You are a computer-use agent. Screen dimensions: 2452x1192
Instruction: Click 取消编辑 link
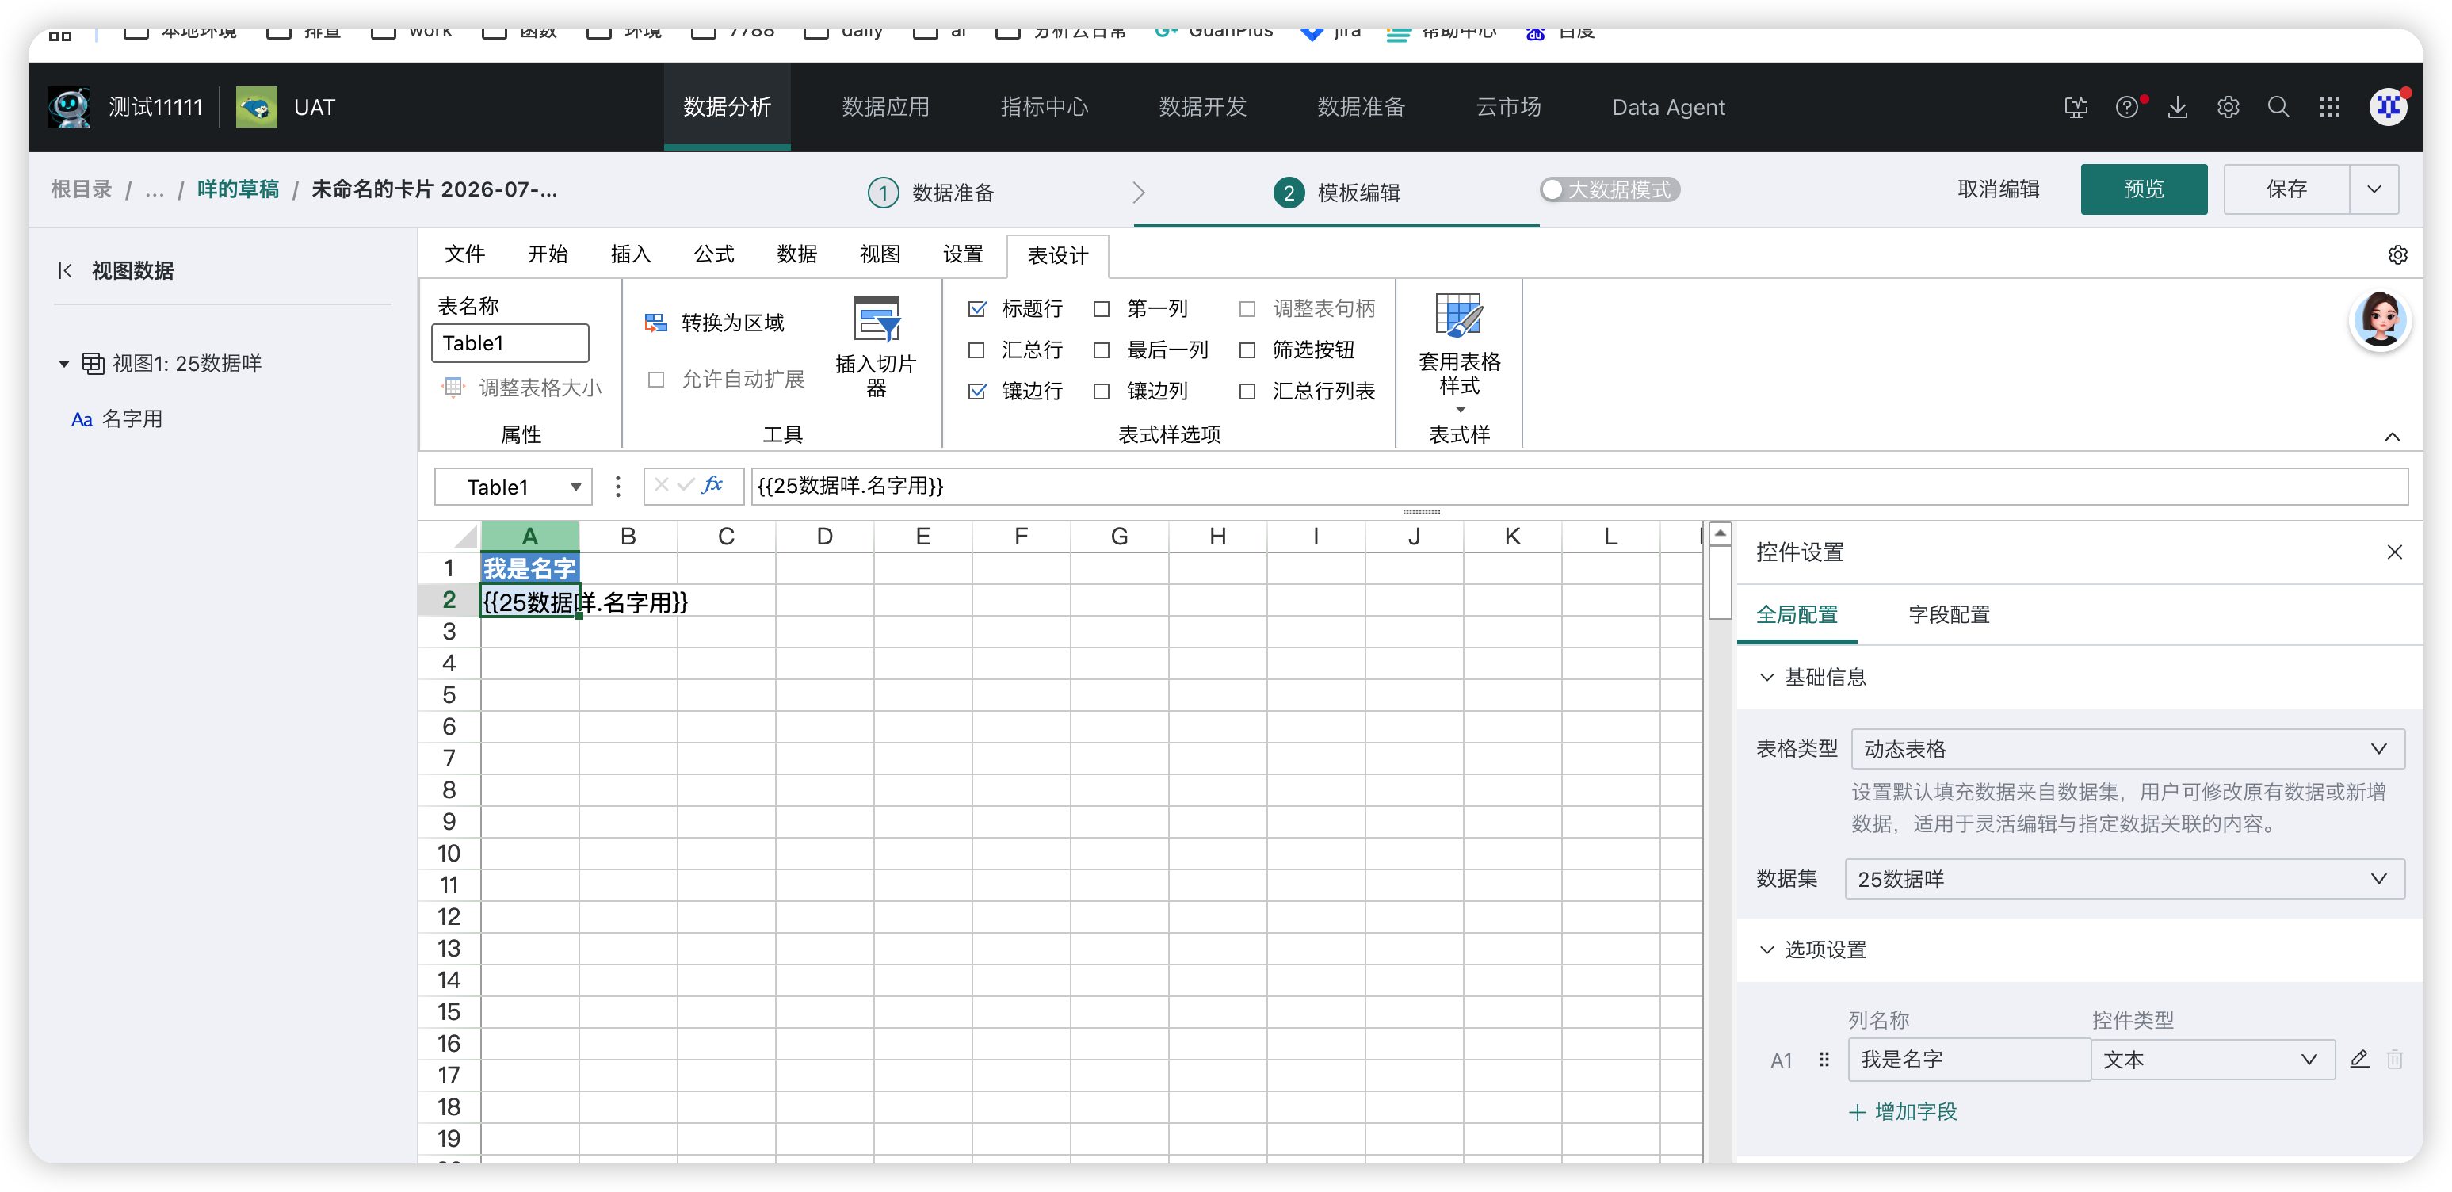(x=1998, y=189)
